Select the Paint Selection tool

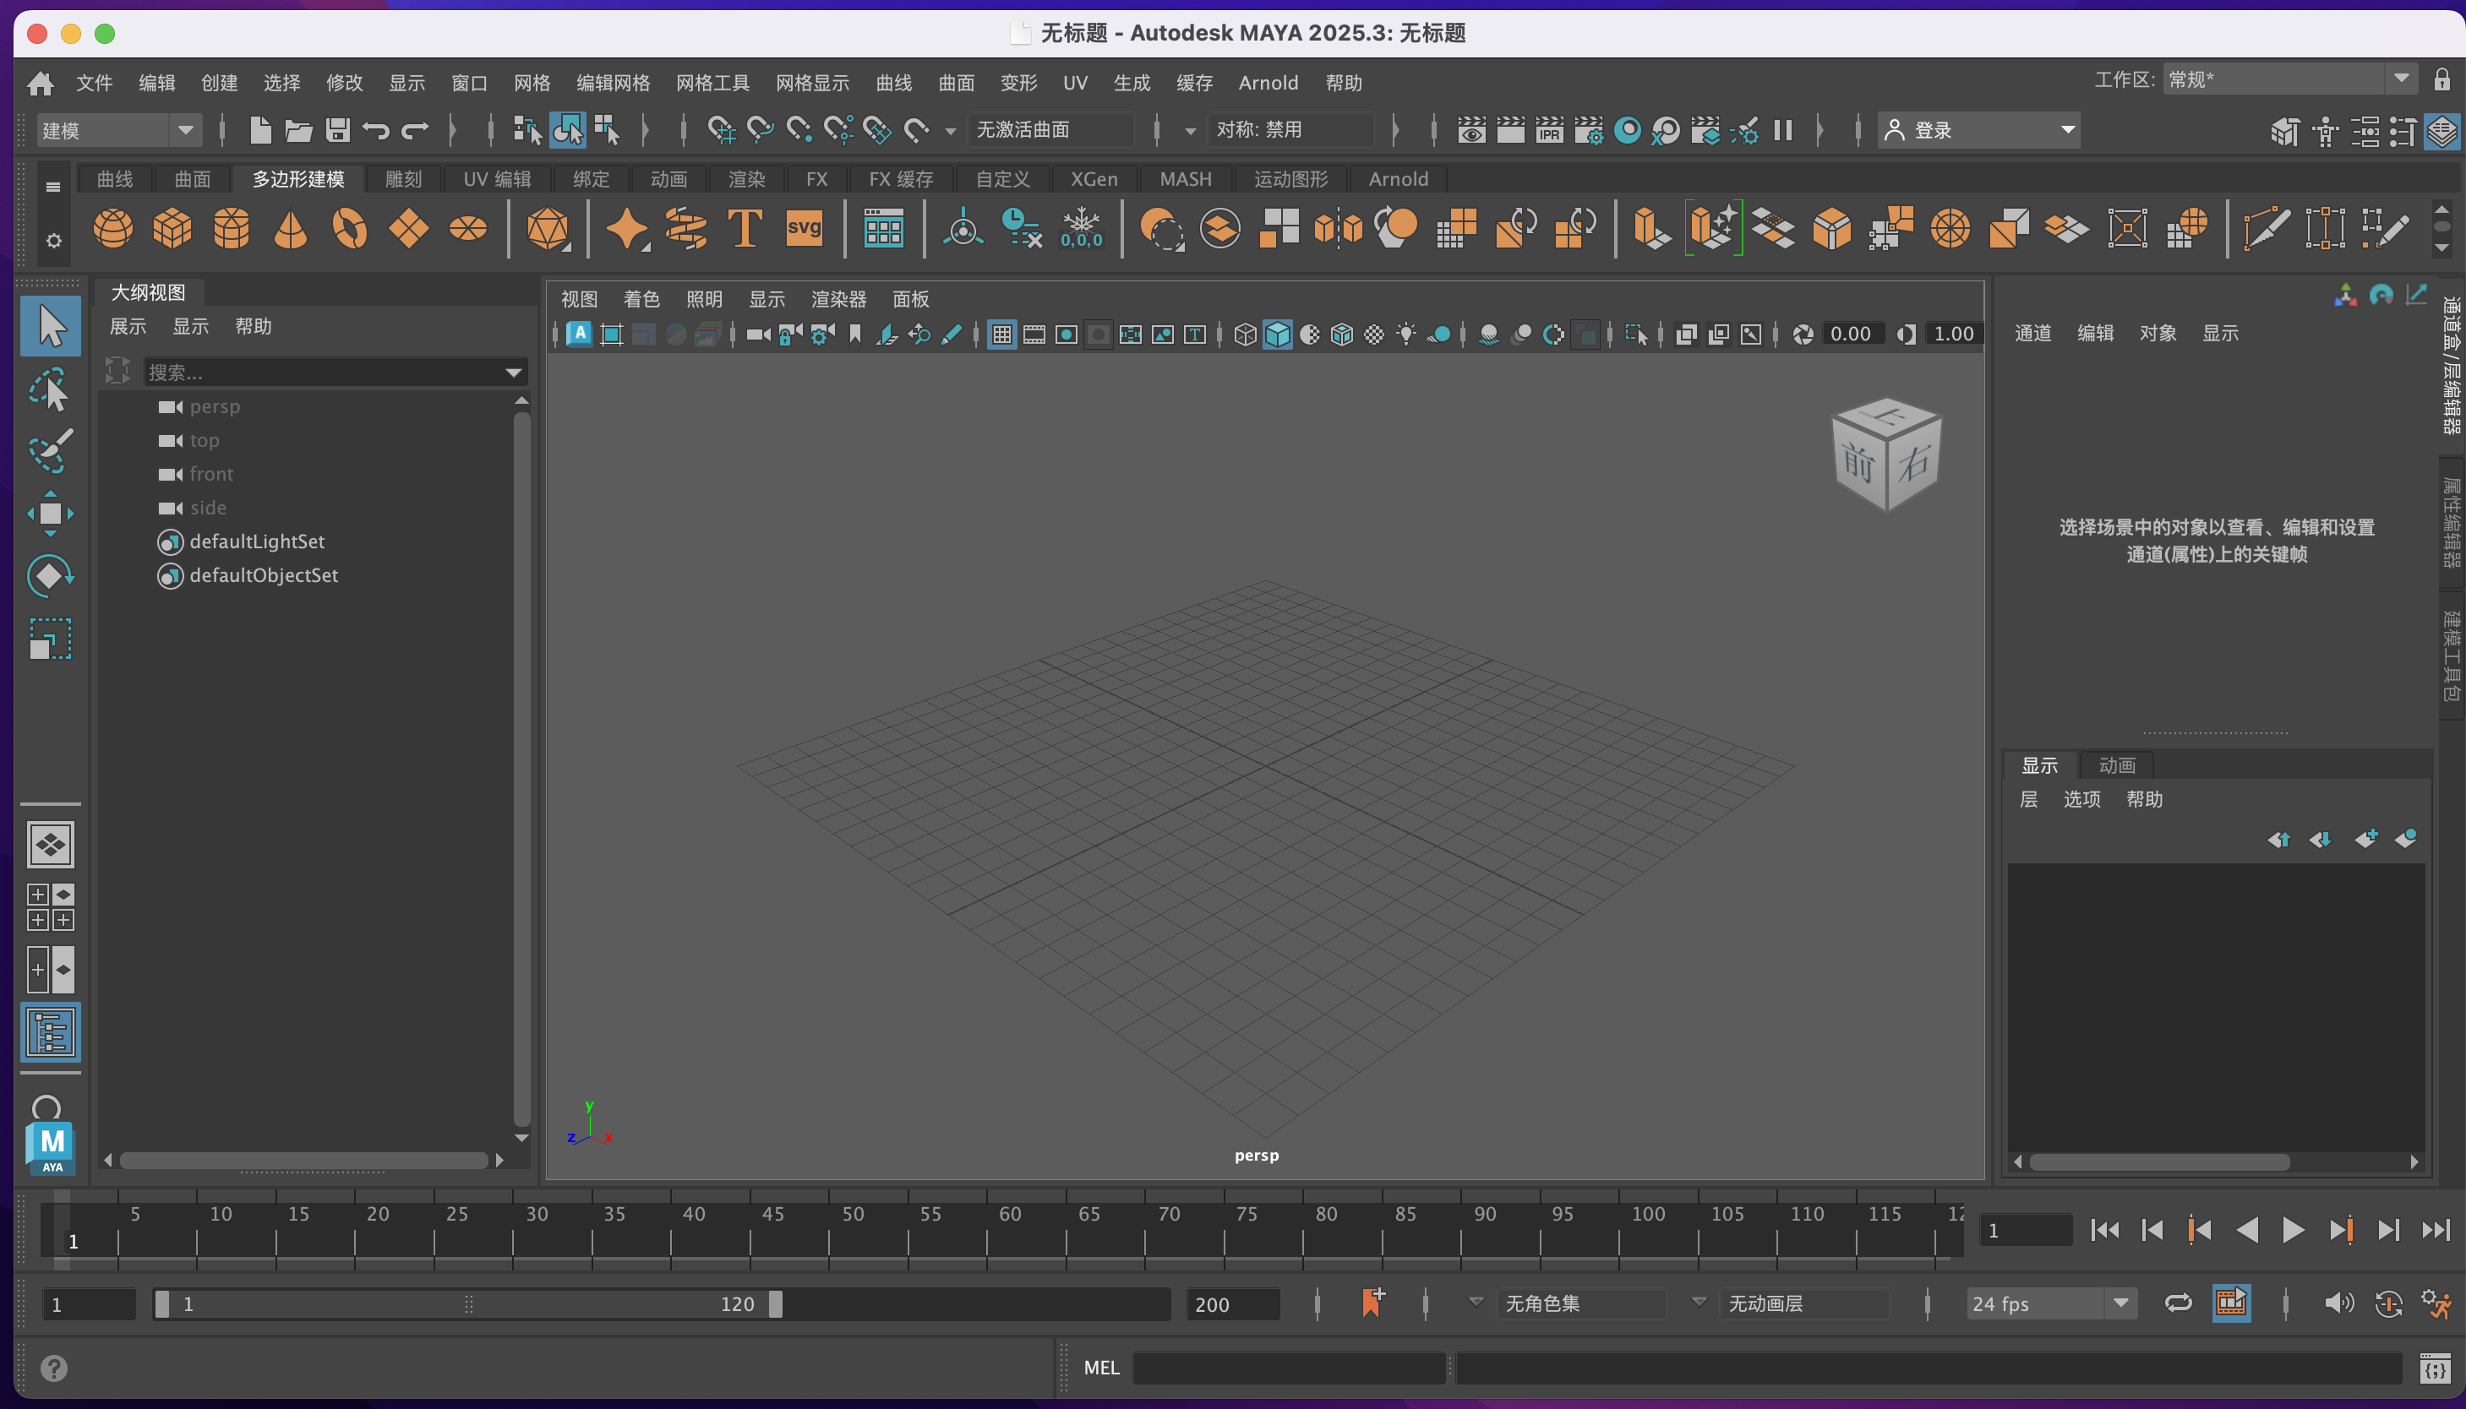[51, 451]
